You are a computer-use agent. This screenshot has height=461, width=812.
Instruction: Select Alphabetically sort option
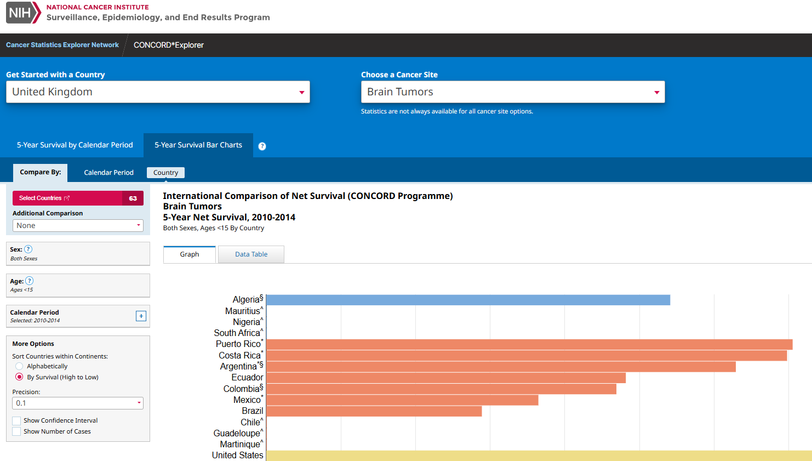(x=20, y=366)
